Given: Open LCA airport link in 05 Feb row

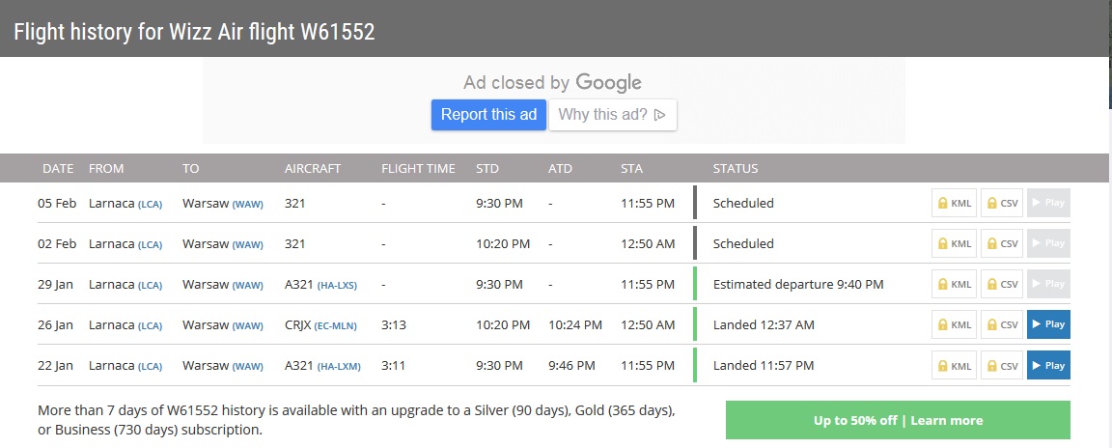Looking at the screenshot, I should [150, 204].
